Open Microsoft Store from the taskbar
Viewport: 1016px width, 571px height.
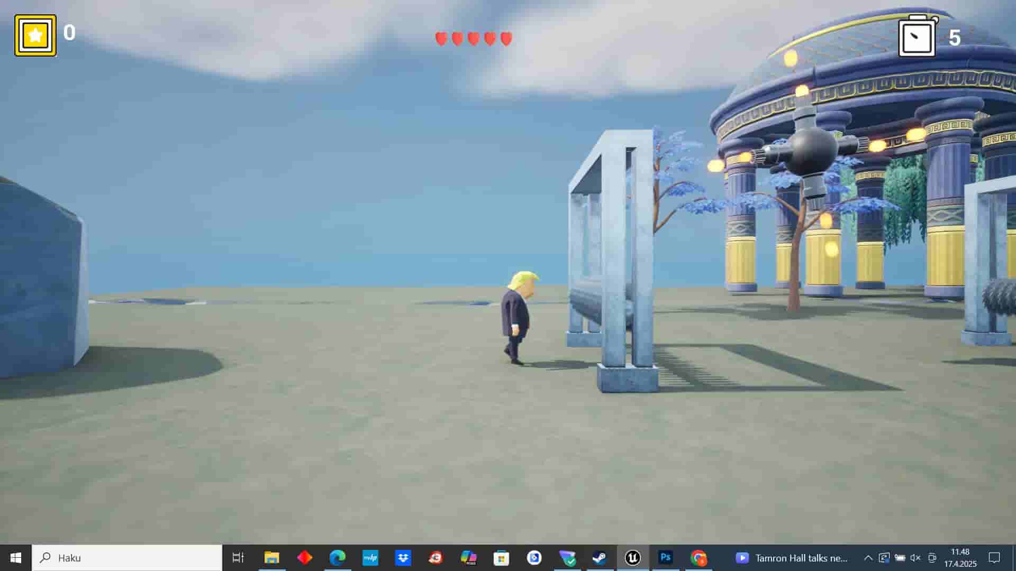coord(501,557)
